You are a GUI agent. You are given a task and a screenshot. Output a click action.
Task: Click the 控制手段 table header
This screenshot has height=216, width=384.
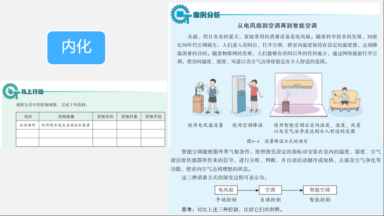click(153, 117)
